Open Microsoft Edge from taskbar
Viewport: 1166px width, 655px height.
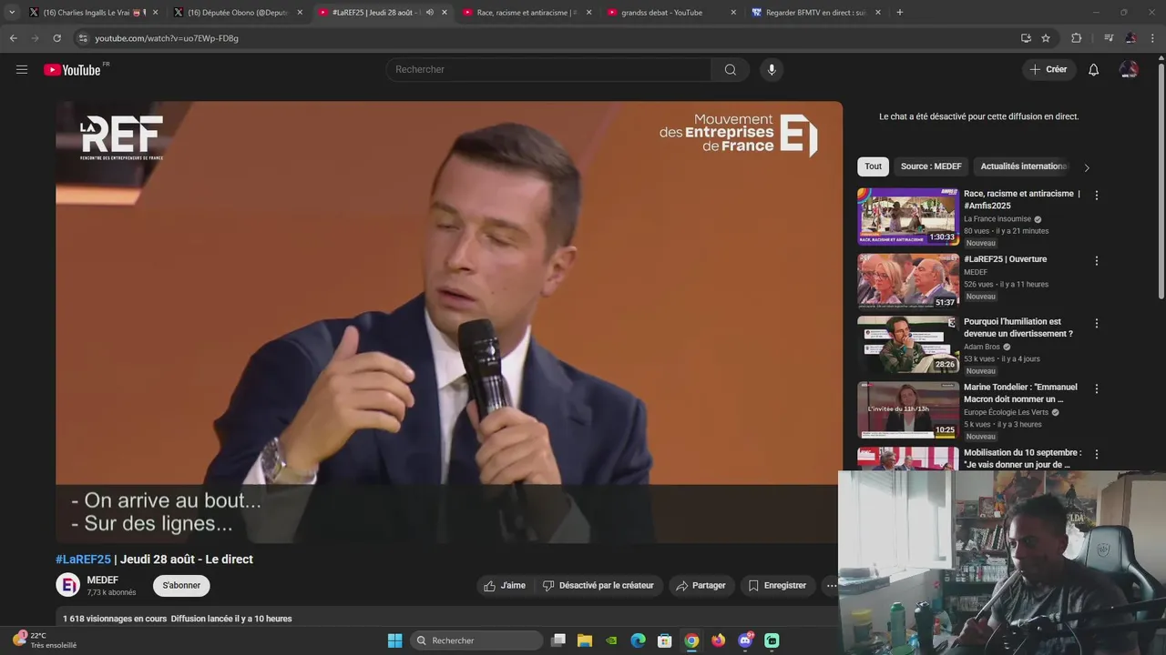639,640
